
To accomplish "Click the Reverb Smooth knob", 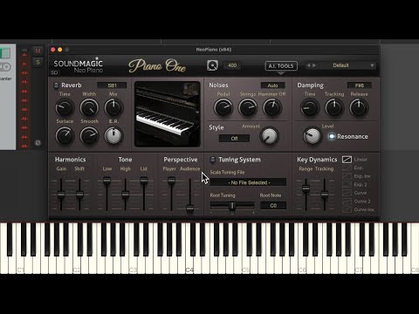I will [x=89, y=136].
